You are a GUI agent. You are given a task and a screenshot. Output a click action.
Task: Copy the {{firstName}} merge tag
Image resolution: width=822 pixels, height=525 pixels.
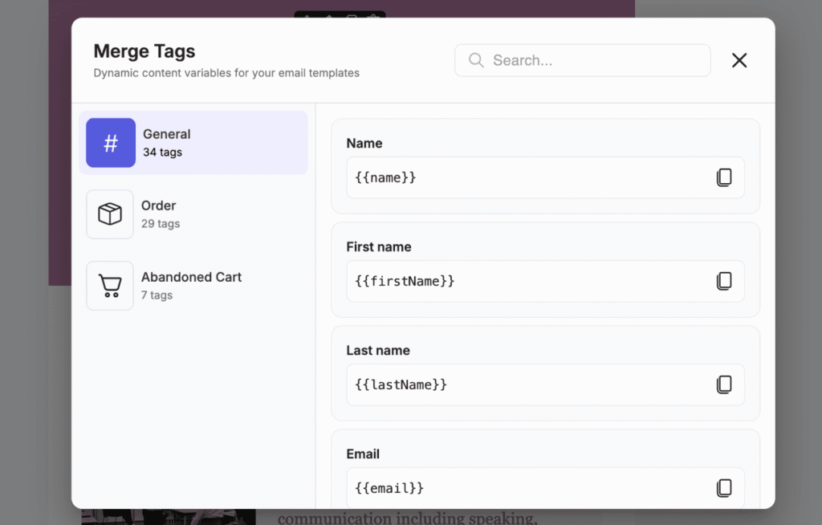[x=724, y=281]
